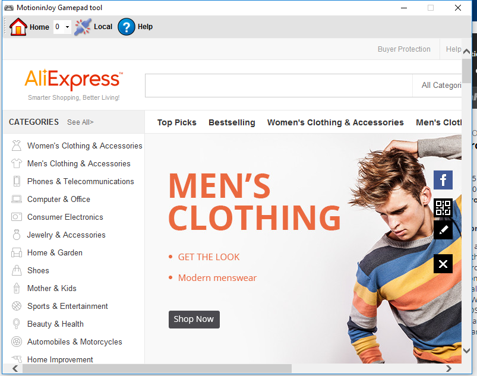The image size is (477, 376).
Task: Click the baby bottle icon for Mother & Kids
Action: click(17, 288)
